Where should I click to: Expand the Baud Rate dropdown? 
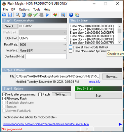65,45
